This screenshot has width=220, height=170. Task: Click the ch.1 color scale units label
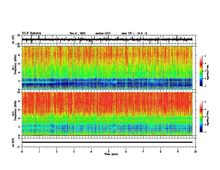pyautogui.click(x=208, y=72)
